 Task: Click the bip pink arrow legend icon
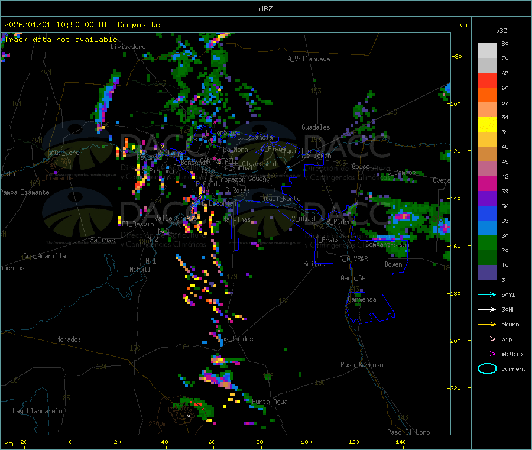487,339
